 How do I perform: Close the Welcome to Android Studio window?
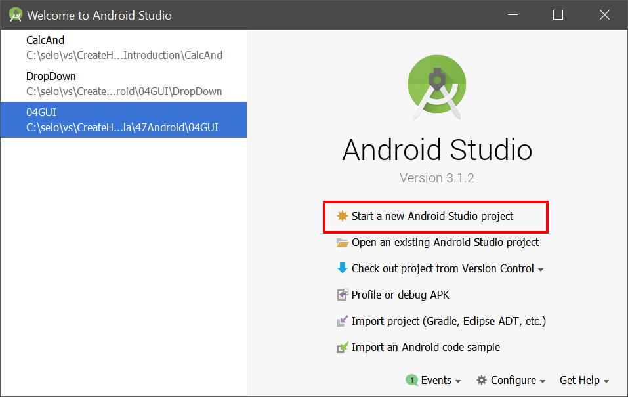(604, 15)
